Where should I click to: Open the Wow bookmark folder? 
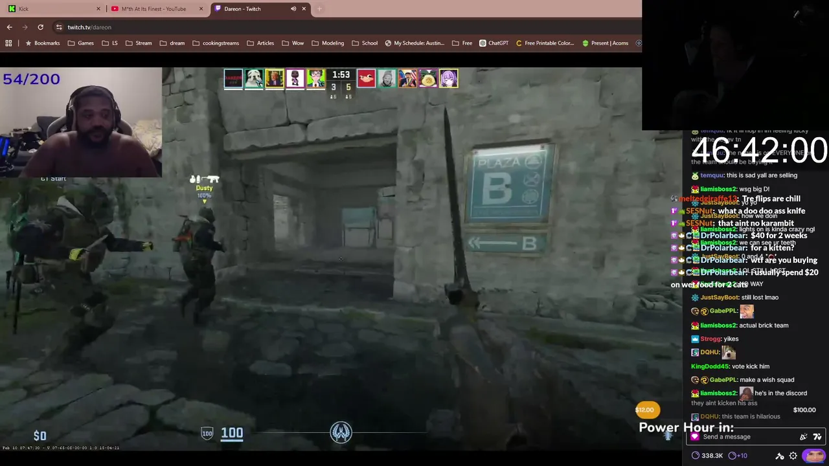click(293, 43)
